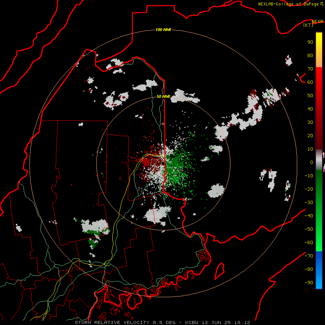Click the positive 50 knot label
Viewport: 325px width, 325px height.
pos(310,96)
